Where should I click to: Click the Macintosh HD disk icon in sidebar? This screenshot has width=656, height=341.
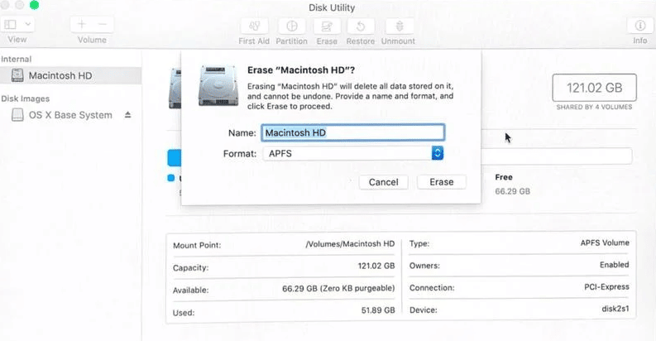pyautogui.click(x=17, y=75)
